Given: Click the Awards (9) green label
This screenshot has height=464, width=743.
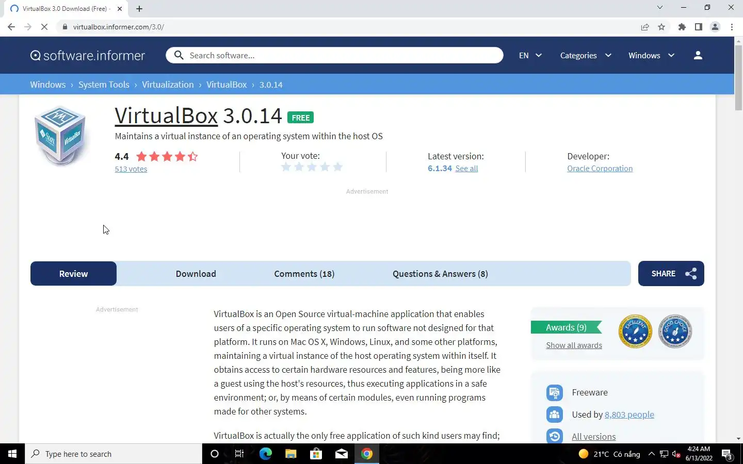Looking at the screenshot, I should coord(566,327).
